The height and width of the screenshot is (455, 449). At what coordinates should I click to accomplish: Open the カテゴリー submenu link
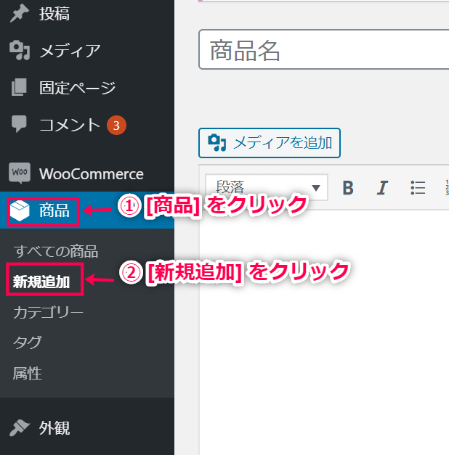click(x=48, y=313)
